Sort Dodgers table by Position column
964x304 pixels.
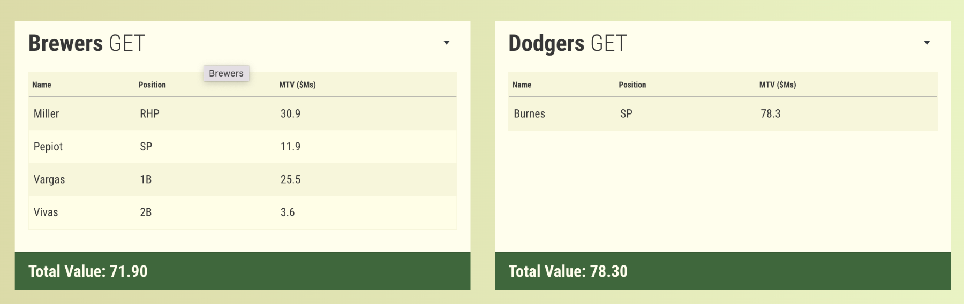(x=632, y=85)
